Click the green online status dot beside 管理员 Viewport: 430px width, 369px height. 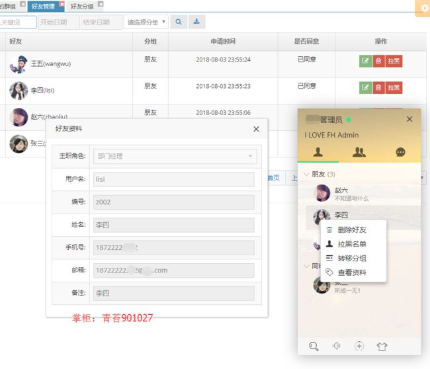349,120
